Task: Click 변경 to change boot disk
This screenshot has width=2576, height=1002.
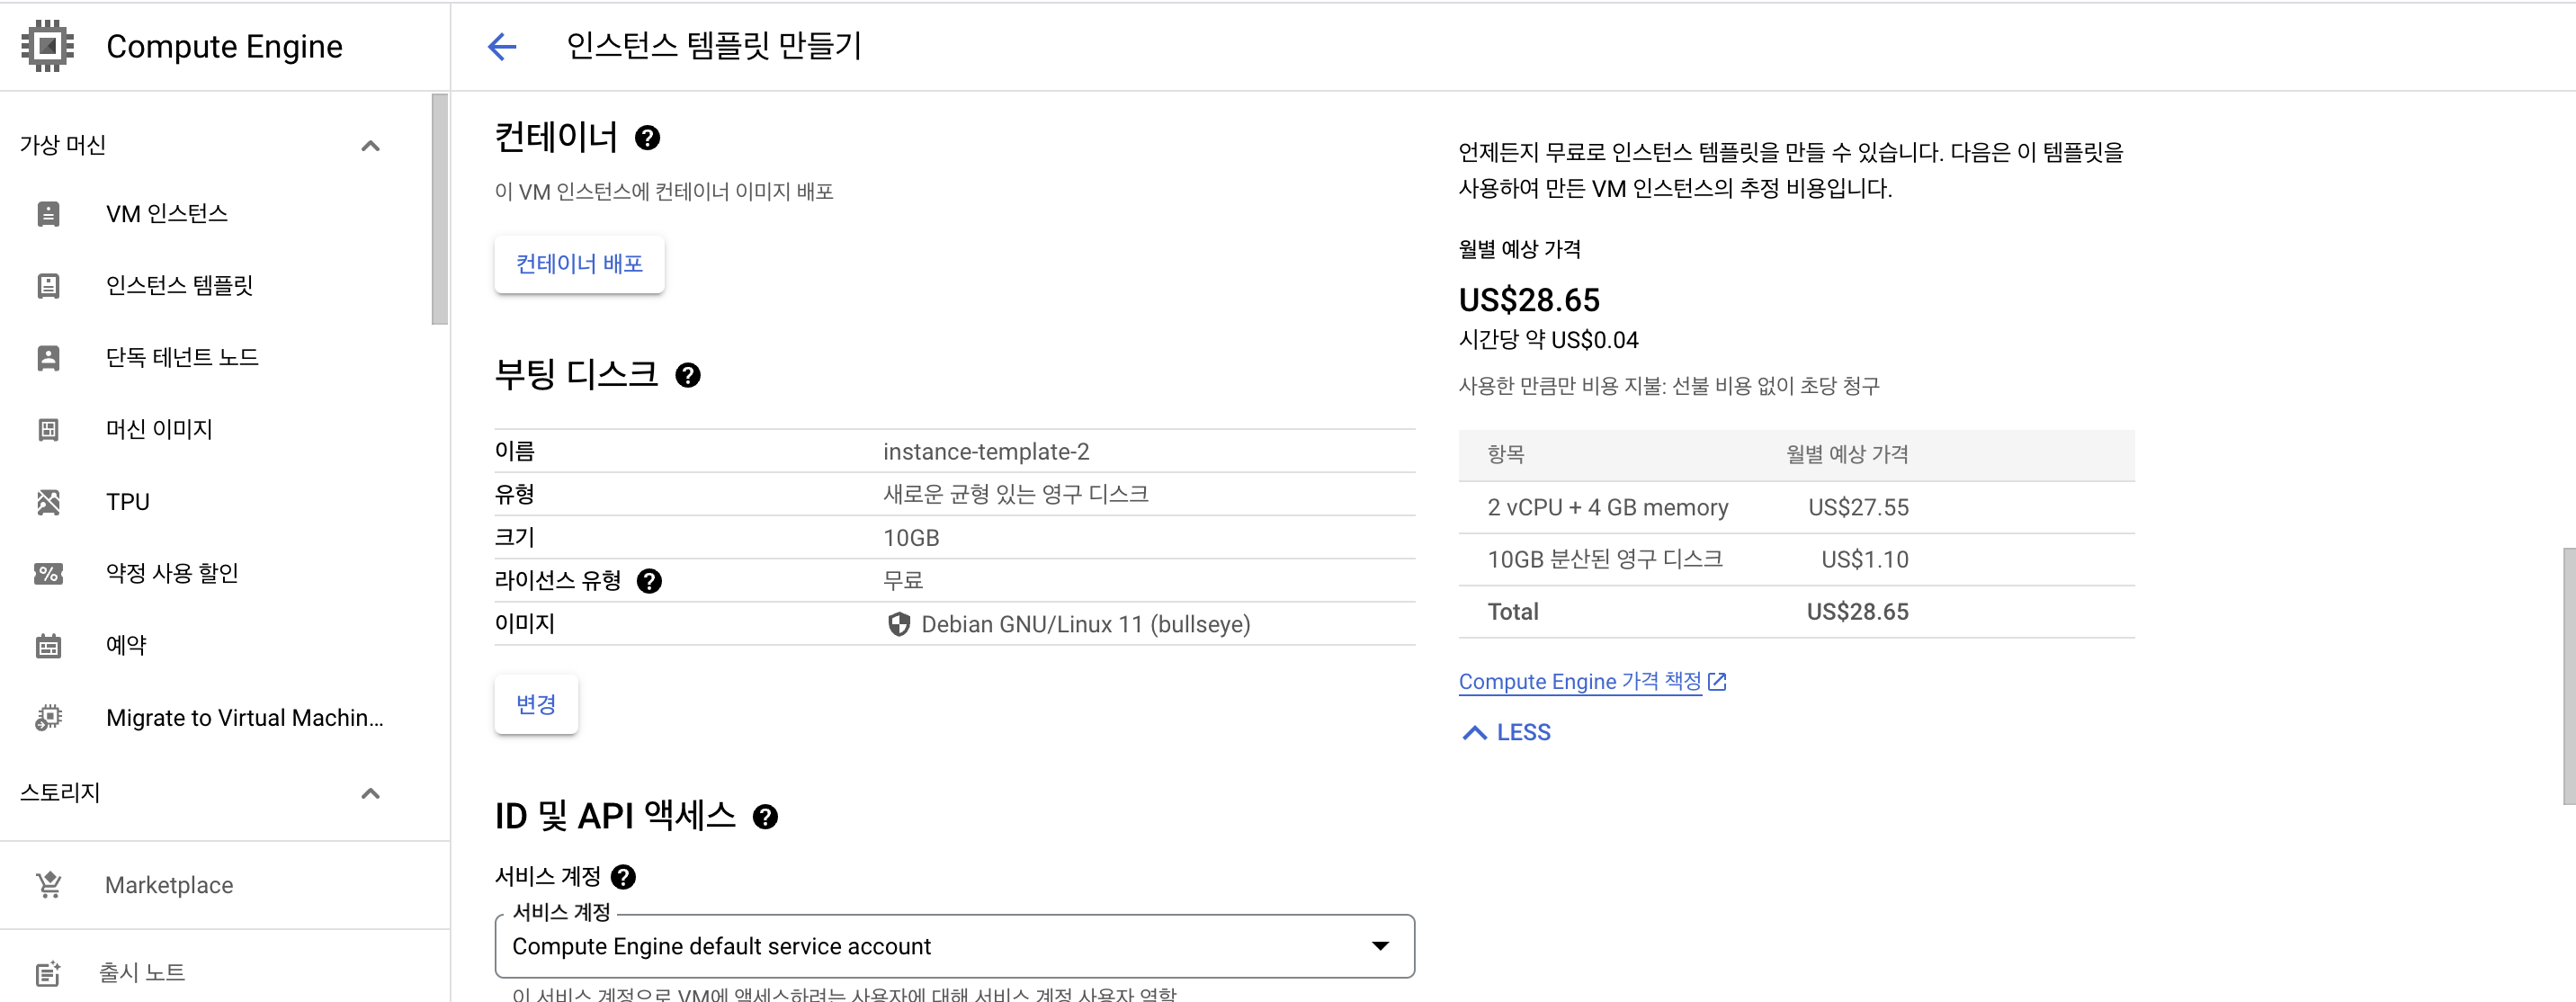Action: point(536,705)
